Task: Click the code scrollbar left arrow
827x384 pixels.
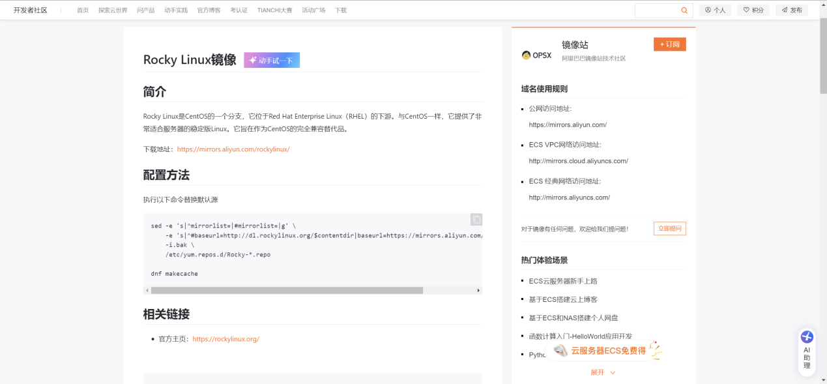Action: click(x=147, y=290)
